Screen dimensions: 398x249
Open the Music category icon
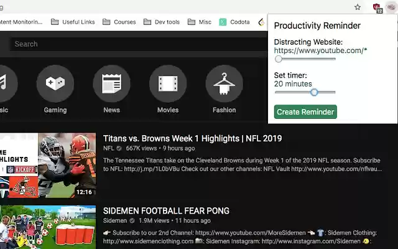pyautogui.click(x=7, y=83)
